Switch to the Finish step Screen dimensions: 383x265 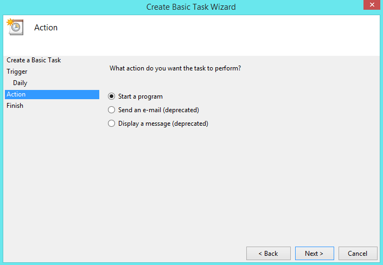[x=15, y=106]
